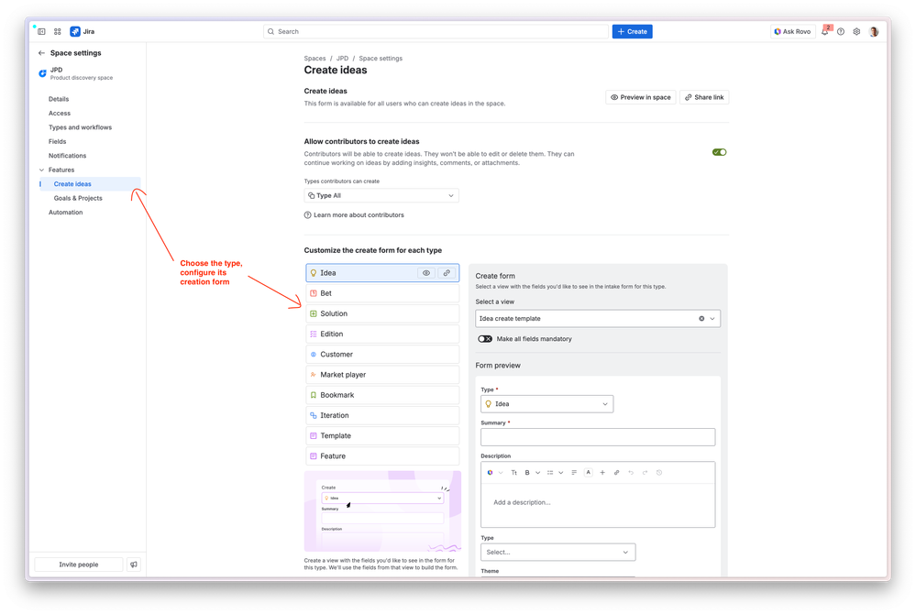
Task: Open the app switcher grid
Action: click(x=57, y=31)
